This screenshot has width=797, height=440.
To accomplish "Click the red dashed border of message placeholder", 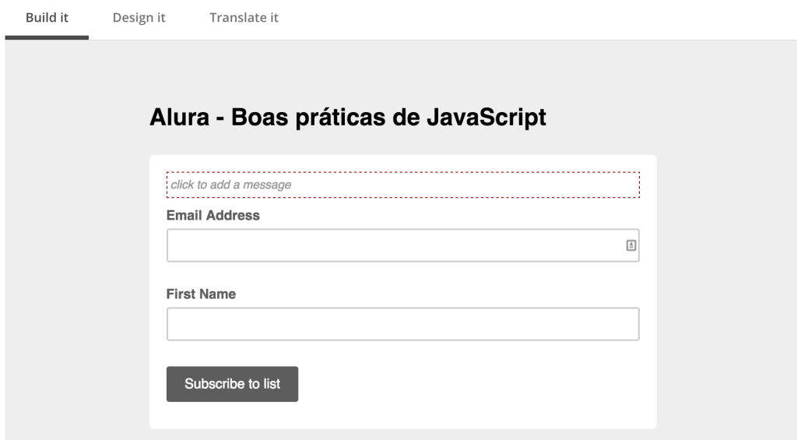I will (402, 172).
